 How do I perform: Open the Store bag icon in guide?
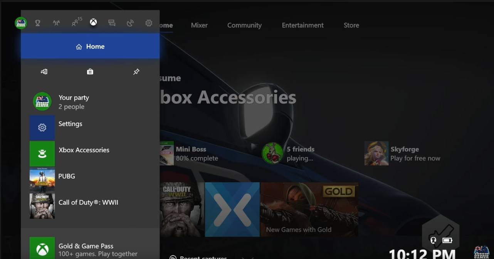click(x=90, y=72)
